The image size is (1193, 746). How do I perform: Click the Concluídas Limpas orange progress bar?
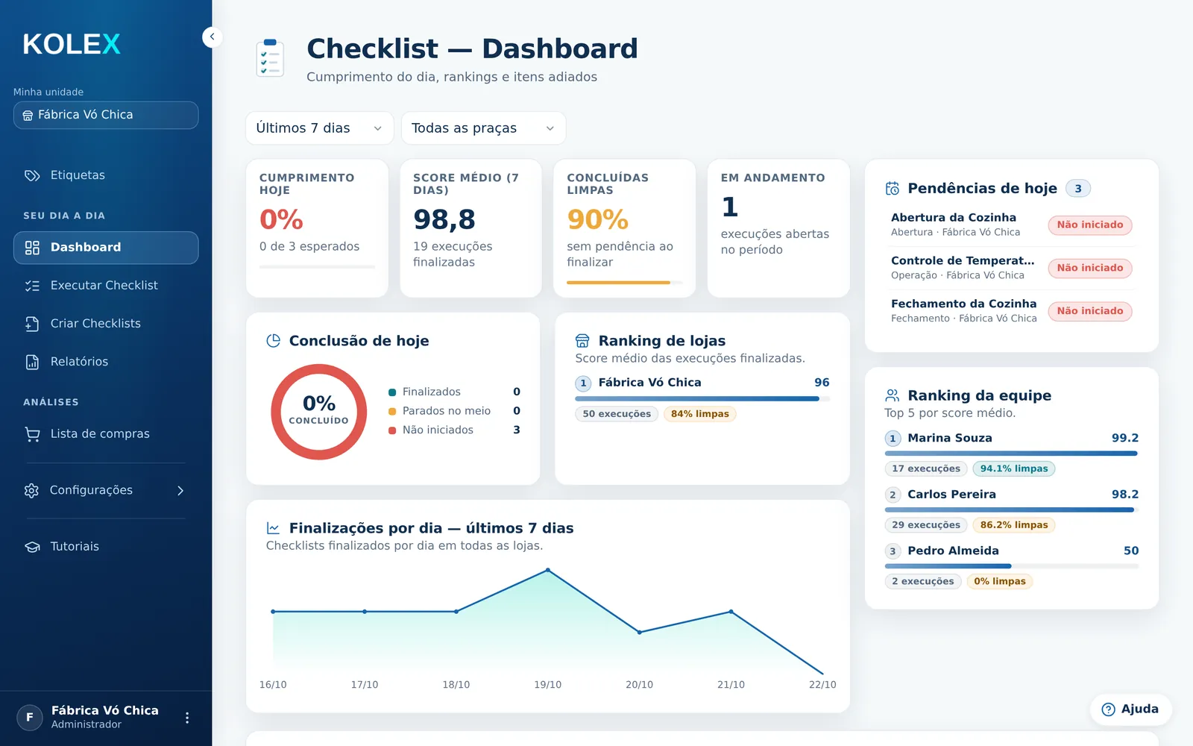coord(625,283)
